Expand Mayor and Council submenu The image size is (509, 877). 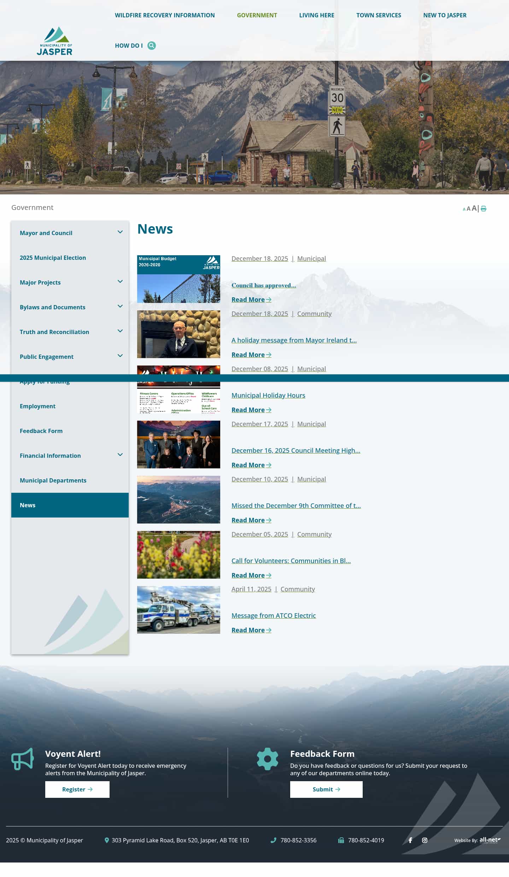click(120, 232)
